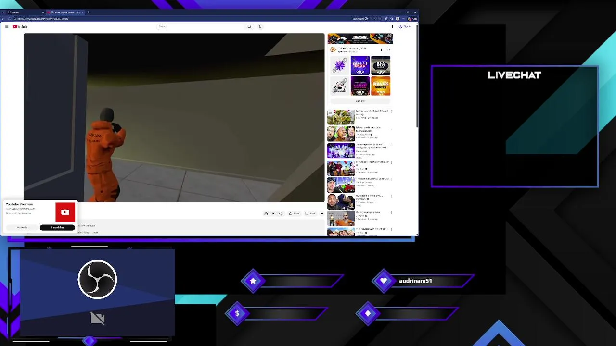Click the Share button under video

pyautogui.click(x=294, y=213)
